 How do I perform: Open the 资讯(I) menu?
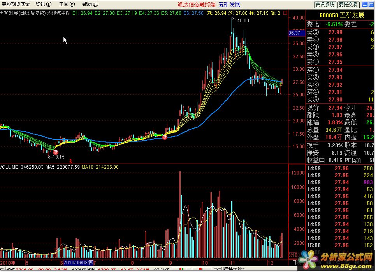point(44,4)
